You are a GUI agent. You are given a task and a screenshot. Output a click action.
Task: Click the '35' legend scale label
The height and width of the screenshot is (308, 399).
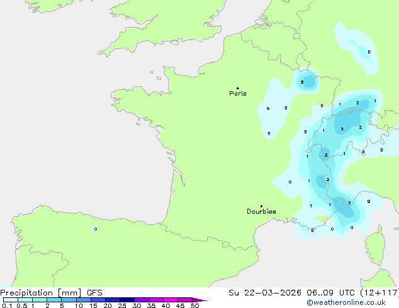tap(151, 305)
